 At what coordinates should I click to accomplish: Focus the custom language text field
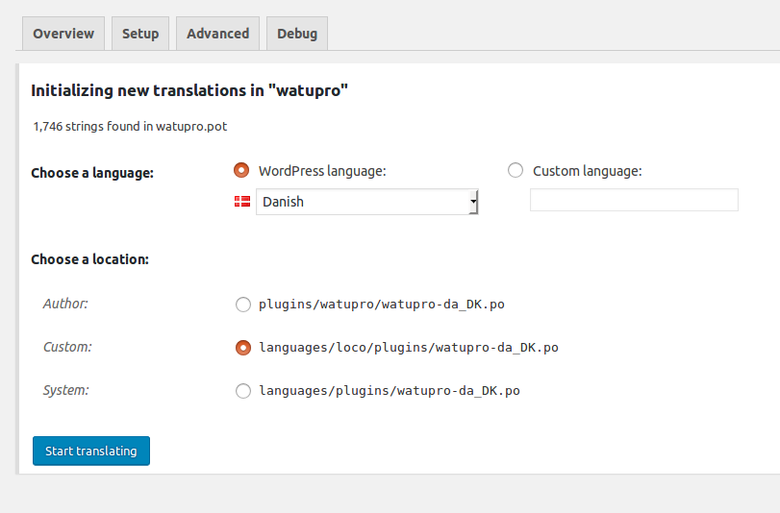point(634,200)
